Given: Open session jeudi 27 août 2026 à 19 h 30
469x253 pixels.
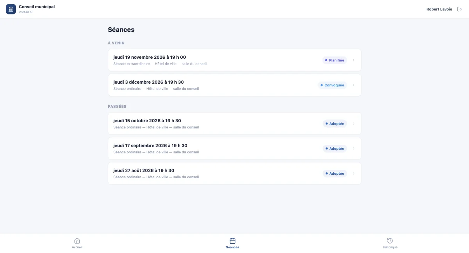Looking at the screenshot, I should (x=234, y=173).
